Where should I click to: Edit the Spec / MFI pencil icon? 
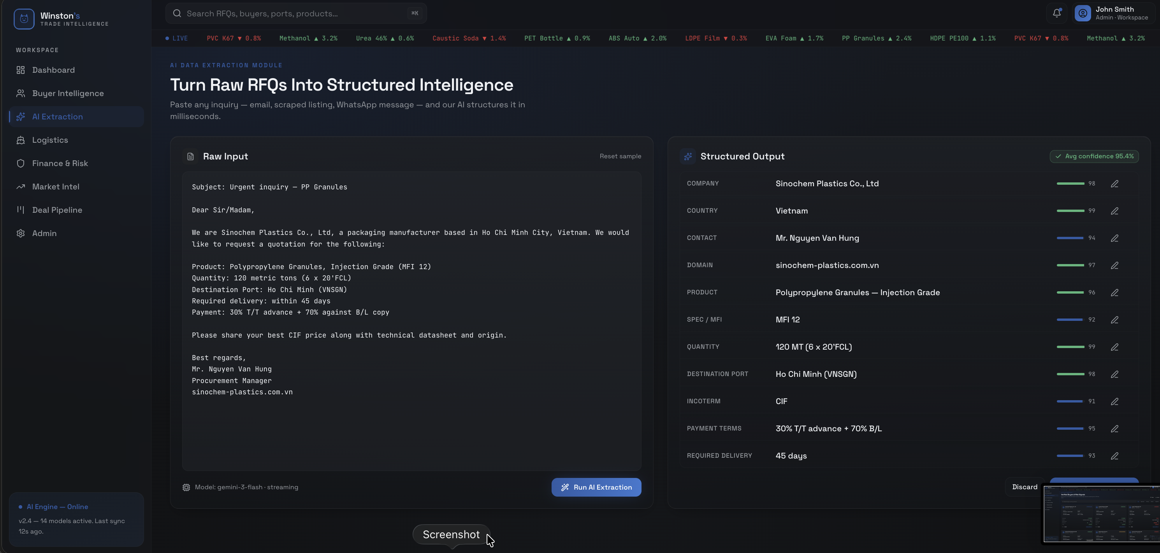[x=1114, y=320]
